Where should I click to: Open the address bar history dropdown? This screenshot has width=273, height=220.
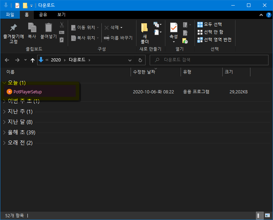click(130, 60)
